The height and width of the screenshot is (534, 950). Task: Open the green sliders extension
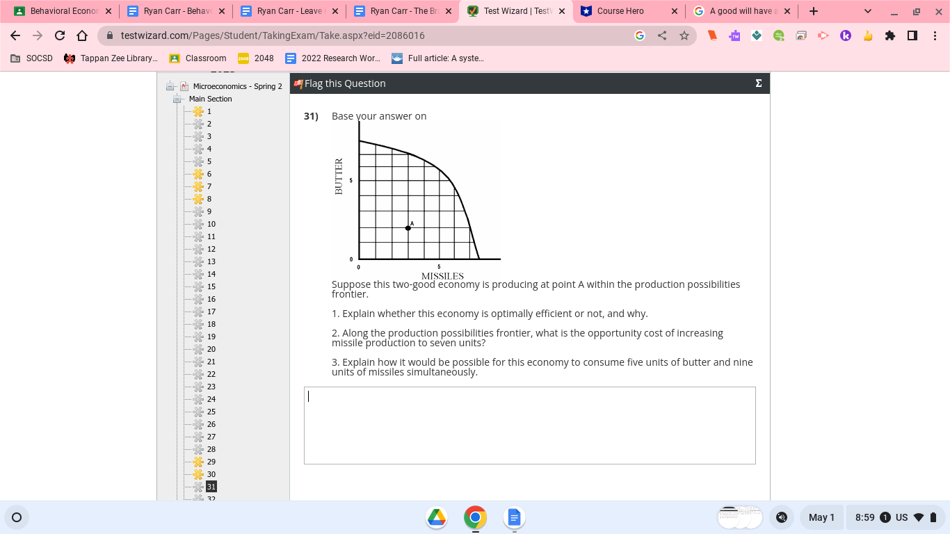pos(779,35)
